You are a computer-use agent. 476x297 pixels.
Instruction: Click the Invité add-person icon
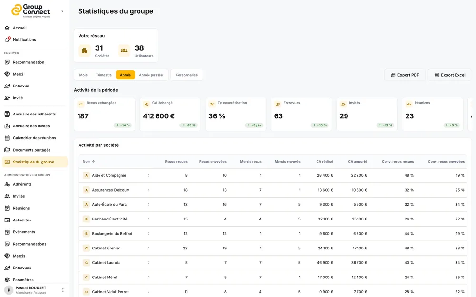tap(7, 98)
